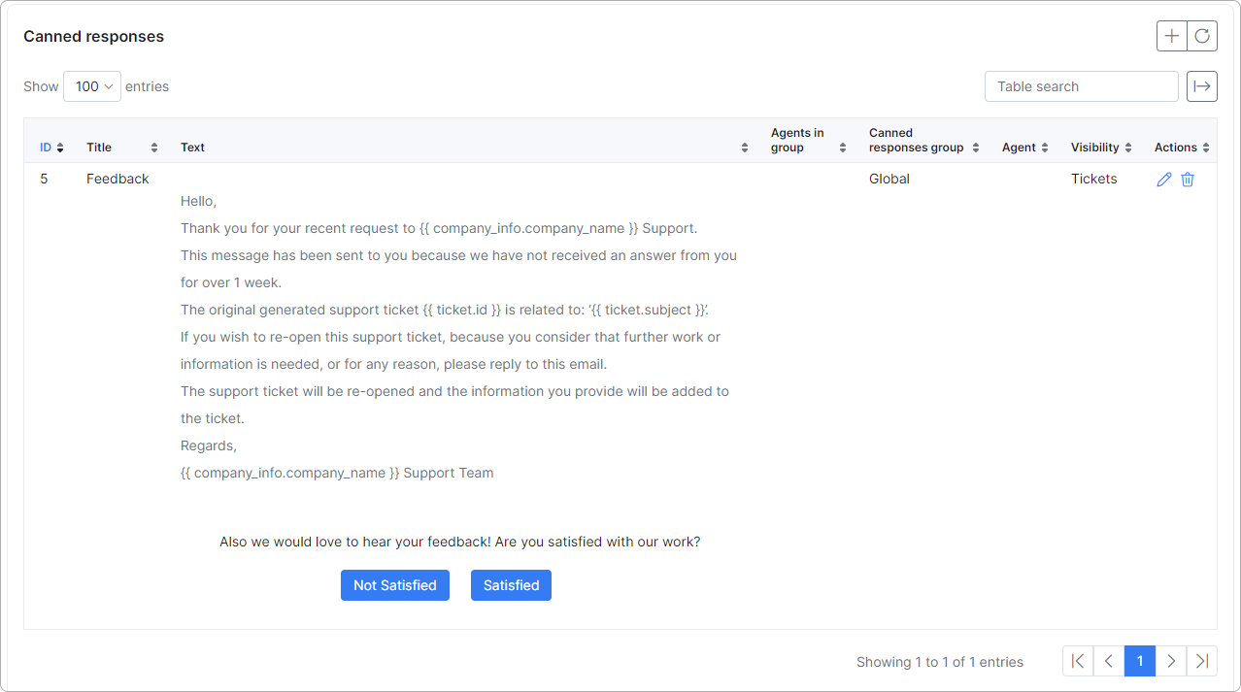Image resolution: width=1241 pixels, height=692 pixels.
Task: Jump to the last page
Action: (1202, 661)
